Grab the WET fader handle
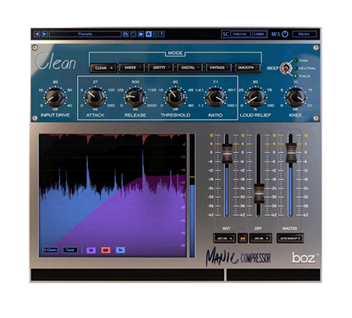This screenshot has width=352, height=318. (227, 153)
